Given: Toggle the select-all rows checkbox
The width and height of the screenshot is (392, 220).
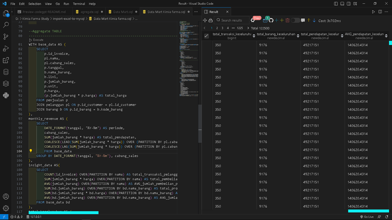Looking at the screenshot, I should pos(207,36).
